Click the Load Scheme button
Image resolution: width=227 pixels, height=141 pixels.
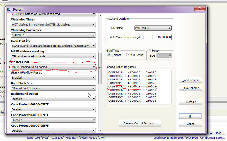[190, 80]
